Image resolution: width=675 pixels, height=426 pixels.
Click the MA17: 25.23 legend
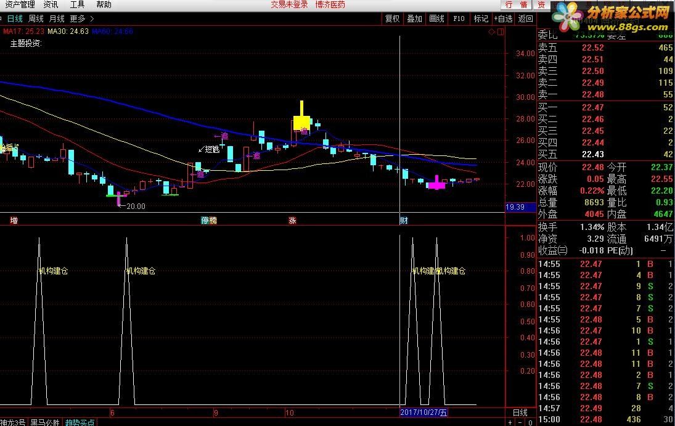click(x=23, y=31)
